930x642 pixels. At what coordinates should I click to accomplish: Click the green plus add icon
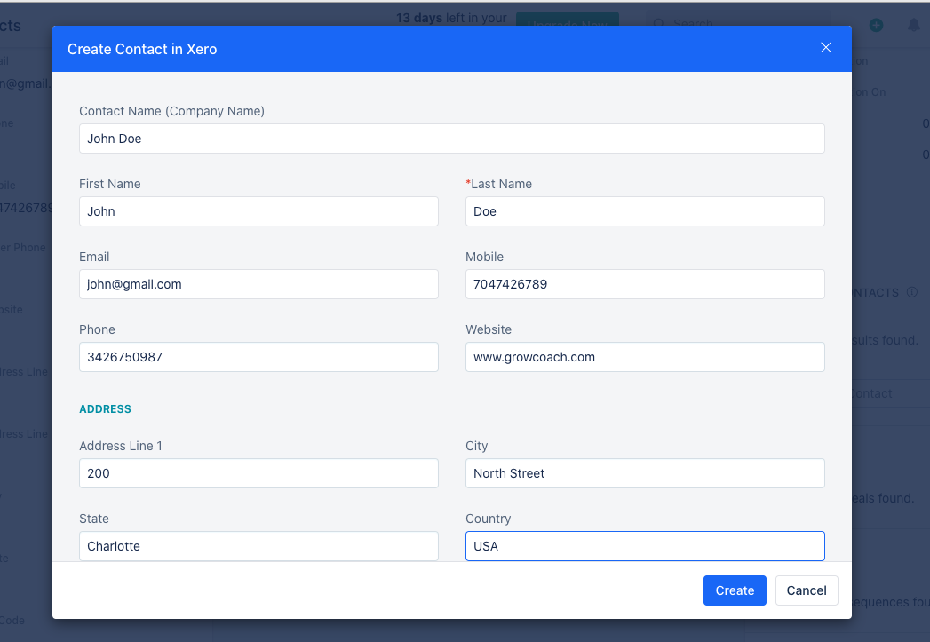coord(876,25)
